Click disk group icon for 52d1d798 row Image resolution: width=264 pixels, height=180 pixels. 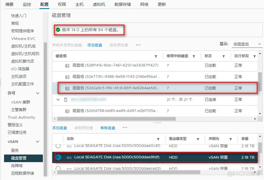coord(68,111)
